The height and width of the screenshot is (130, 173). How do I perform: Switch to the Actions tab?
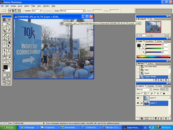click(151, 64)
